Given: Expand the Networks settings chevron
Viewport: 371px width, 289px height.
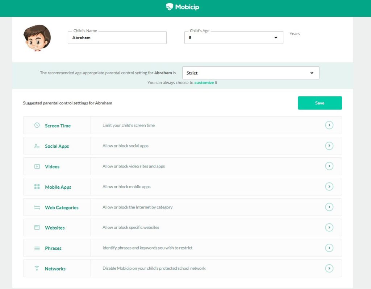Looking at the screenshot, I should tap(329, 268).
